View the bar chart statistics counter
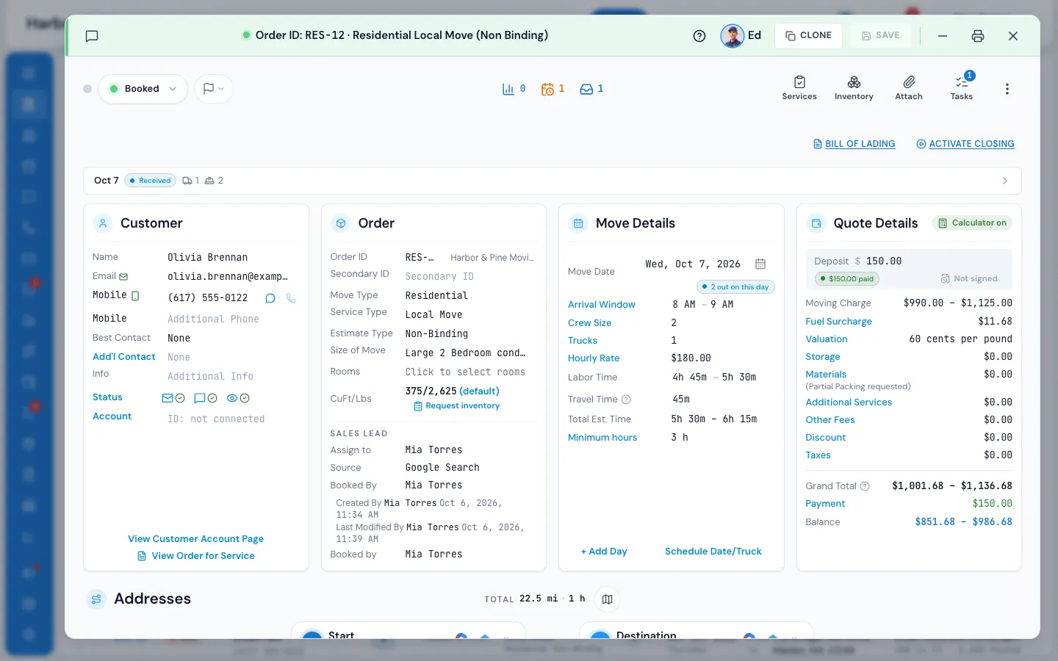The height and width of the screenshot is (661, 1058). 514,89
